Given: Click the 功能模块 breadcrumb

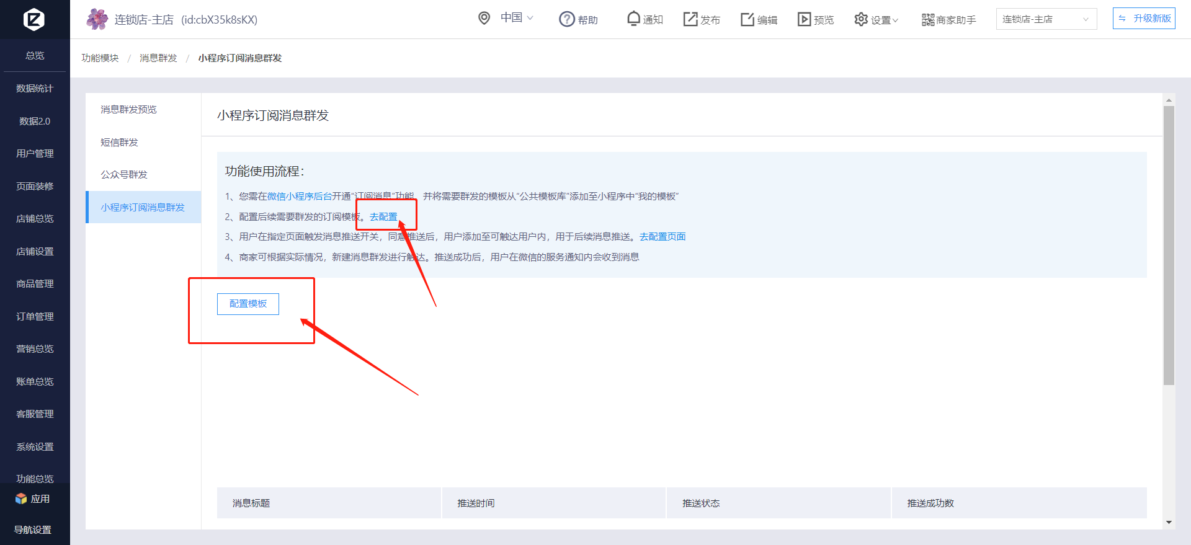Looking at the screenshot, I should tap(100, 58).
